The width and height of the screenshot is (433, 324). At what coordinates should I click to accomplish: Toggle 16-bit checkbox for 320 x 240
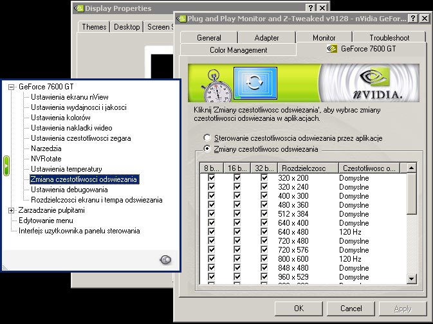point(237,186)
